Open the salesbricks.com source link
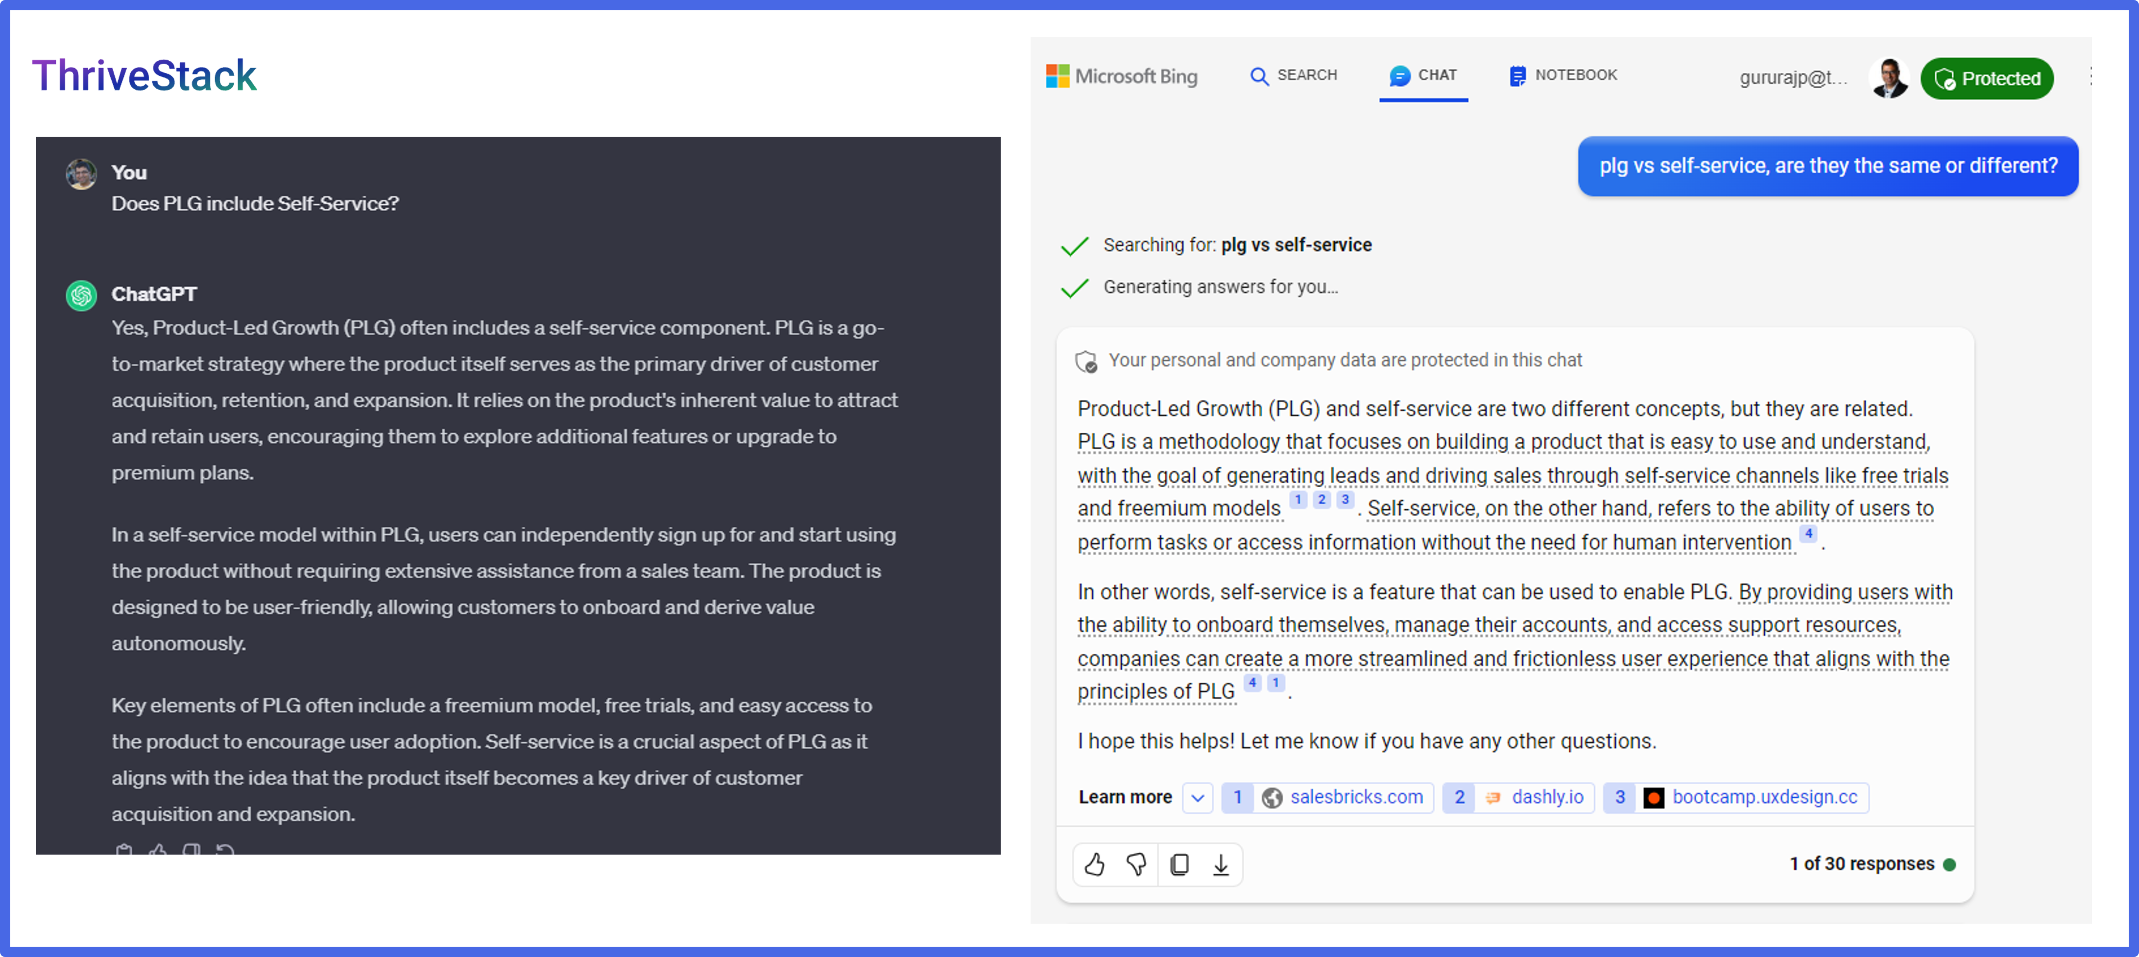Image resolution: width=2139 pixels, height=957 pixels. click(1327, 798)
